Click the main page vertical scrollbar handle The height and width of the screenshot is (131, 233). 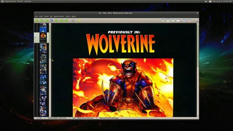click(198, 46)
